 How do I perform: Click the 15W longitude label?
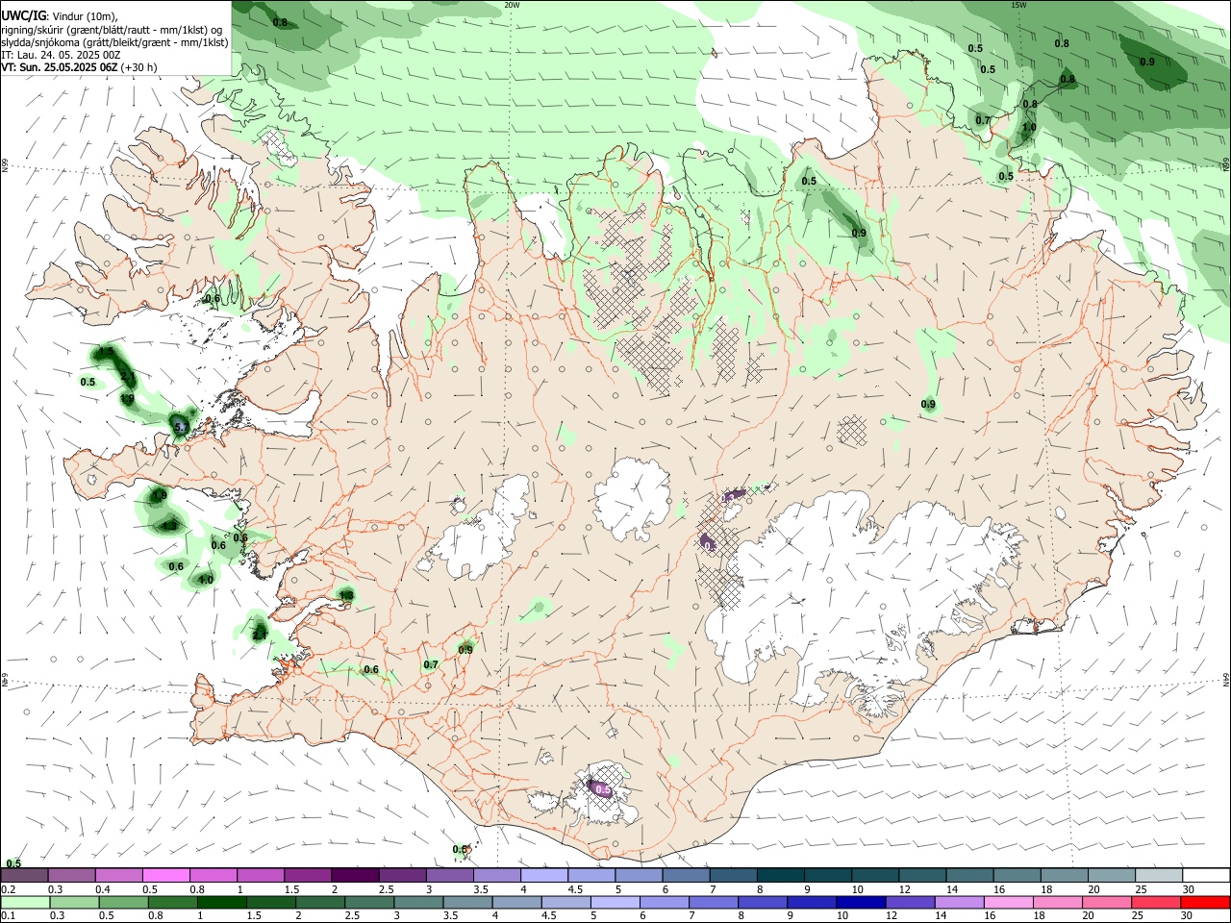[x=1019, y=5]
